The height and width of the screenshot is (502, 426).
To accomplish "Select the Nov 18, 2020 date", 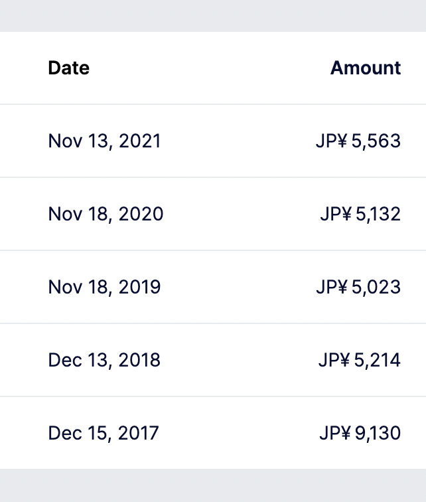I will click(x=106, y=214).
